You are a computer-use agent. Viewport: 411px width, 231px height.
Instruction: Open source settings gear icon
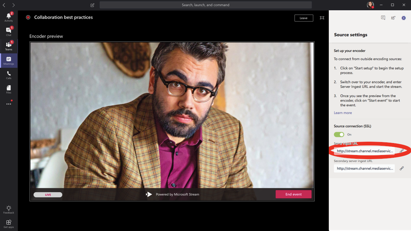(x=403, y=18)
